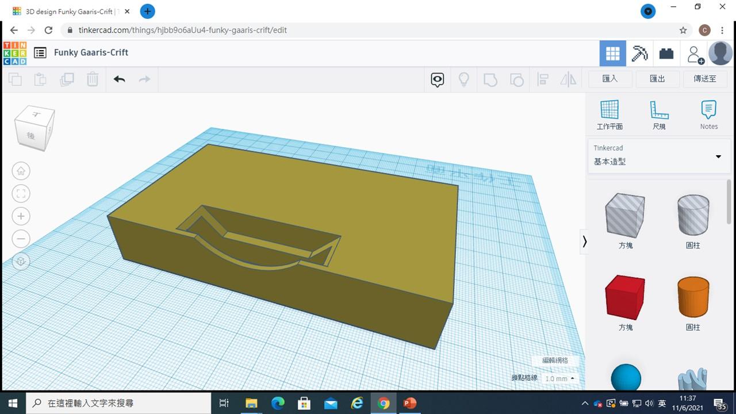736x414 pixels.
Task: Undo the last action
Action: (120, 79)
